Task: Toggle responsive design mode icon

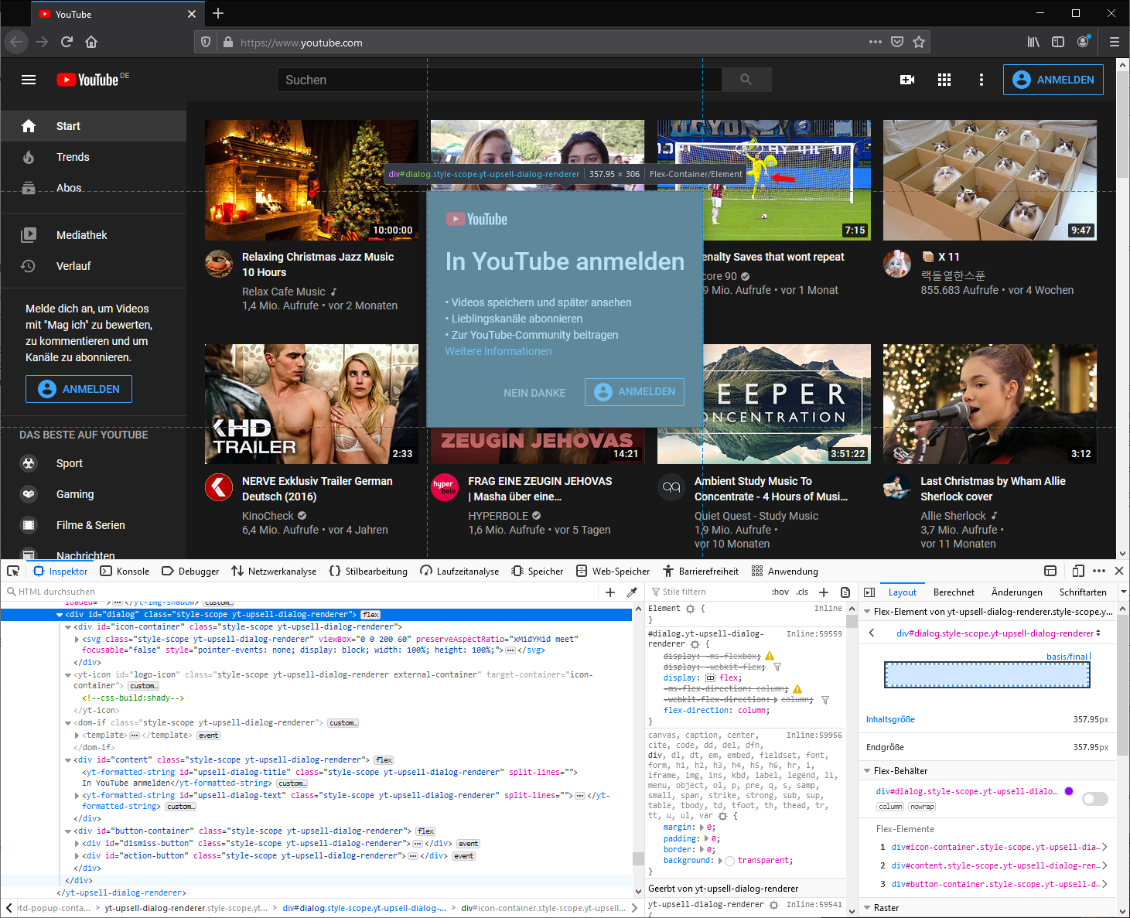Action: point(1078,571)
